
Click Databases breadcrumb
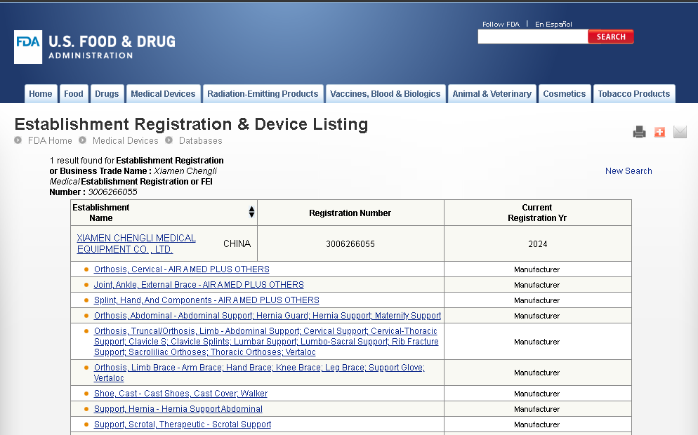200,140
